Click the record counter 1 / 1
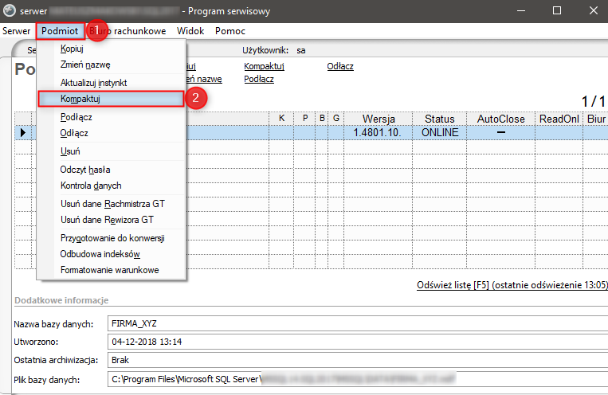 [594, 102]
